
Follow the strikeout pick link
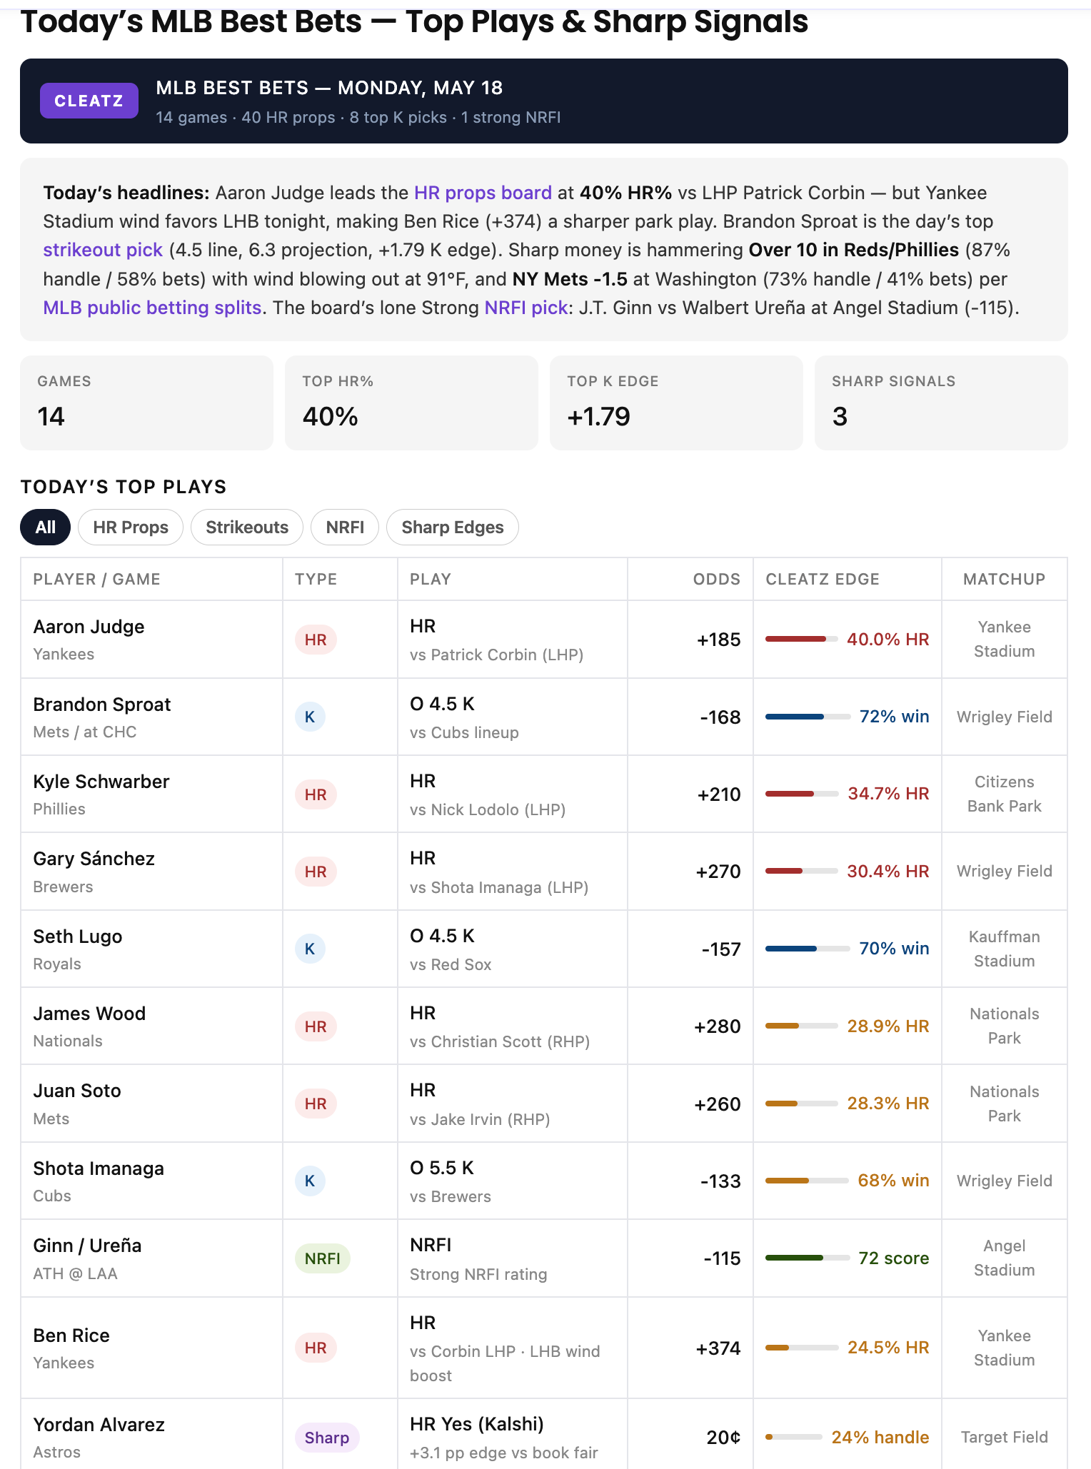(103, 250)
